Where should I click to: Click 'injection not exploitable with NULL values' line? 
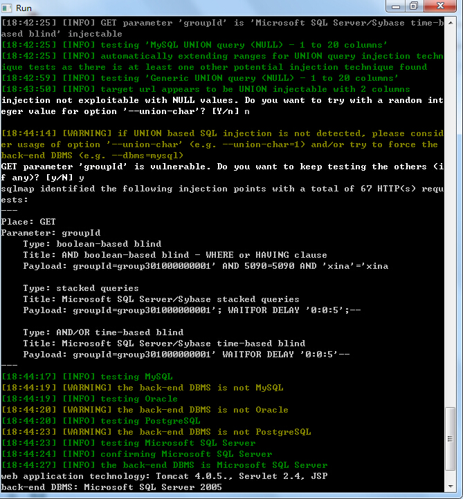click(222, 106)
